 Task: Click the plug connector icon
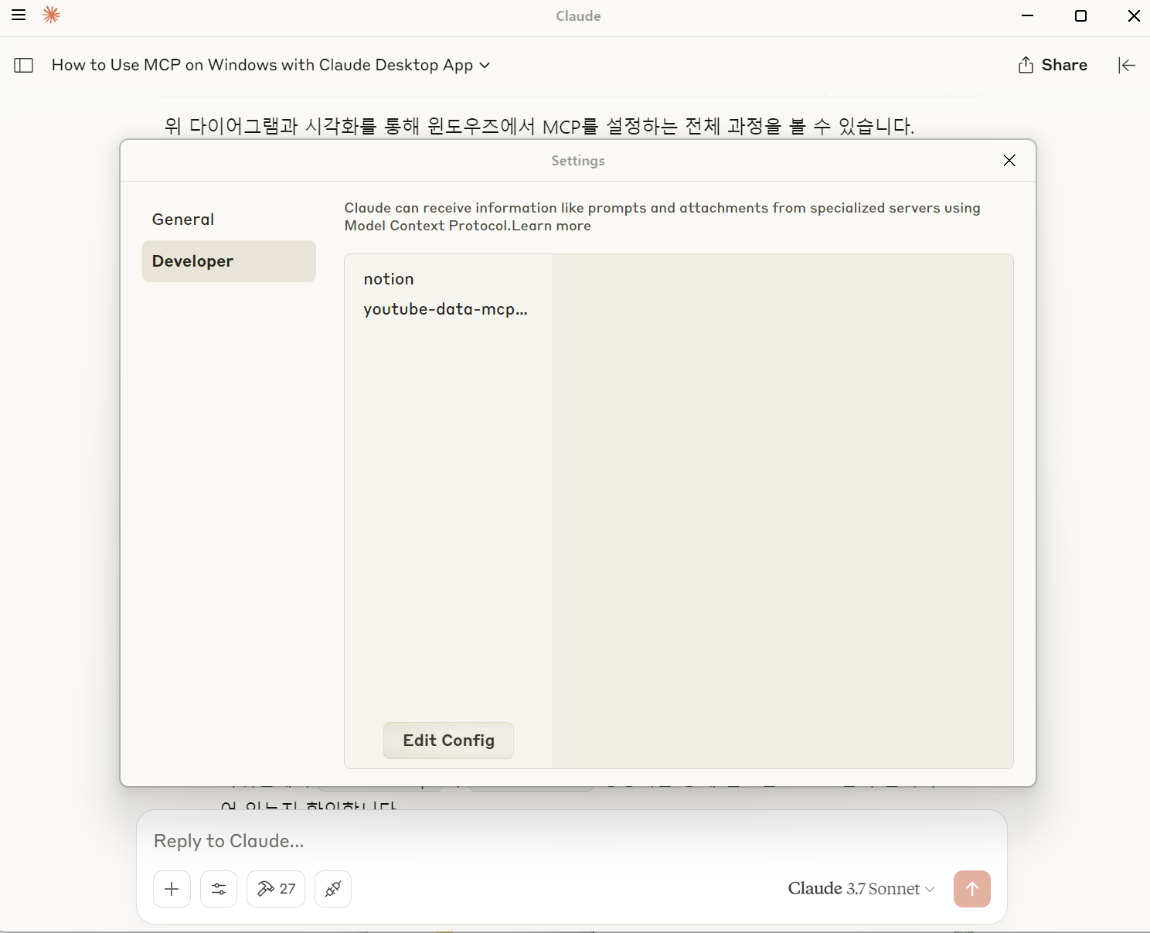pyautogui.click(x=333, y=889)
